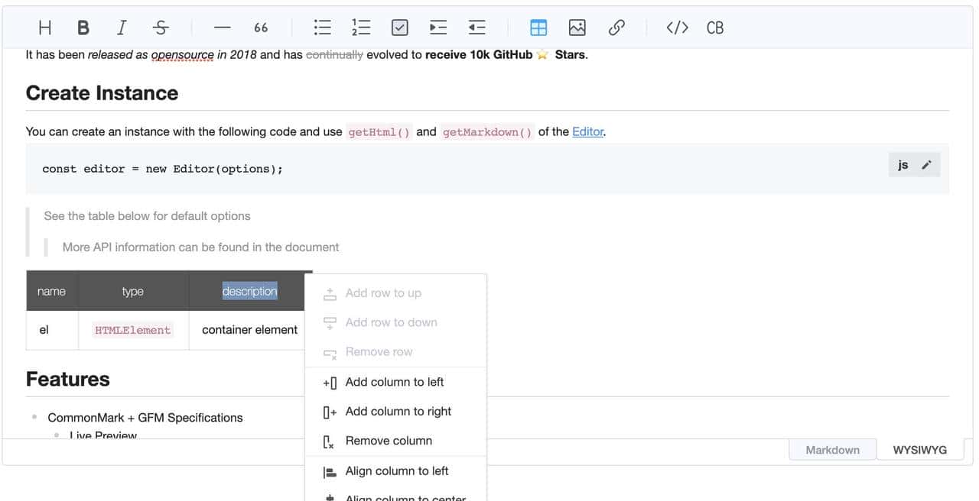Click bold text 'receive 10k GitHub'
Image resolution: width=979 pixels, height=501 pixels.
[479, 55]
